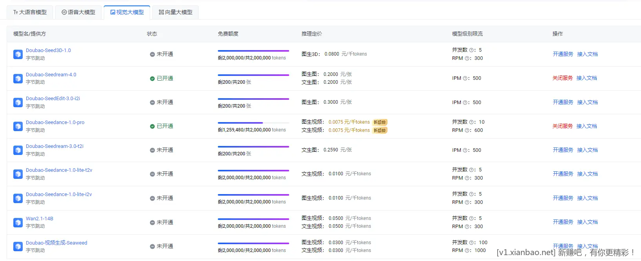The width and height of the screenshot is (641, 261).
Task: Click help icon next to 并发数 for Doubao-Seed3D-1.0
Action: [471, 50]
